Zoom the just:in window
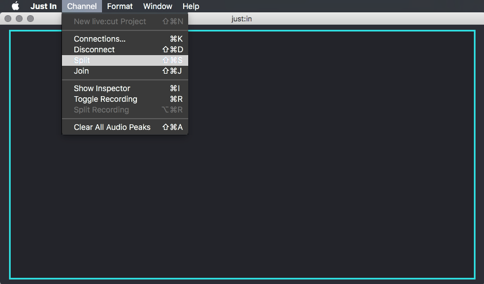Screen dimensions: 484x284 pos(30,19)
